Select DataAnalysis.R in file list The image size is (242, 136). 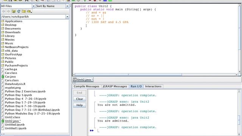coord(15,84)
